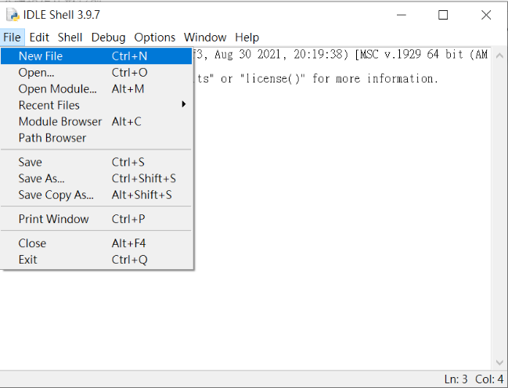The height and width of the screenshot is (388, 508).
Task: Minimize the IDLE Shell window
Action: point(401,15)
